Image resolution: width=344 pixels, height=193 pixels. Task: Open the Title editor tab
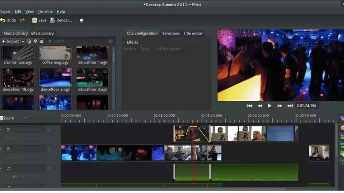pyautogui.click(x=193, y=33)
